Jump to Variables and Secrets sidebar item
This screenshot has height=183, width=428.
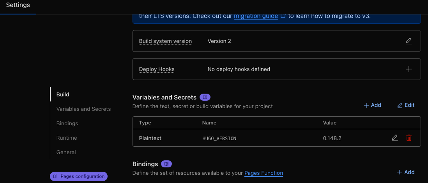pyautogui.click(x=83, y=109)
